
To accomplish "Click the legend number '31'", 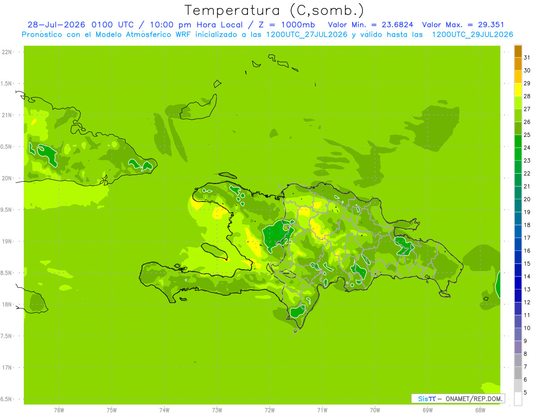I will point(527,57).
